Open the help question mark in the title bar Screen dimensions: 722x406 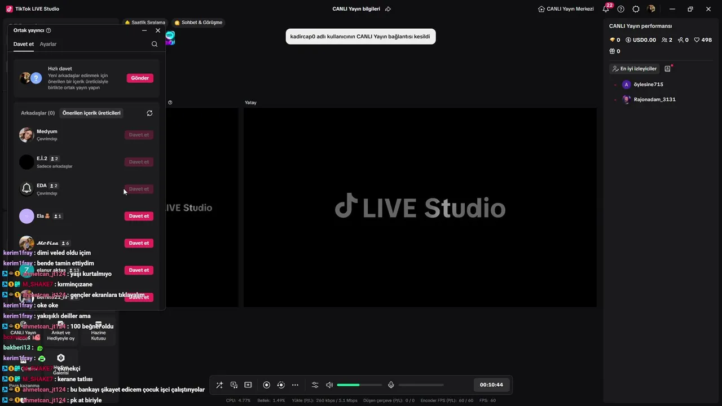coord(621,9)
